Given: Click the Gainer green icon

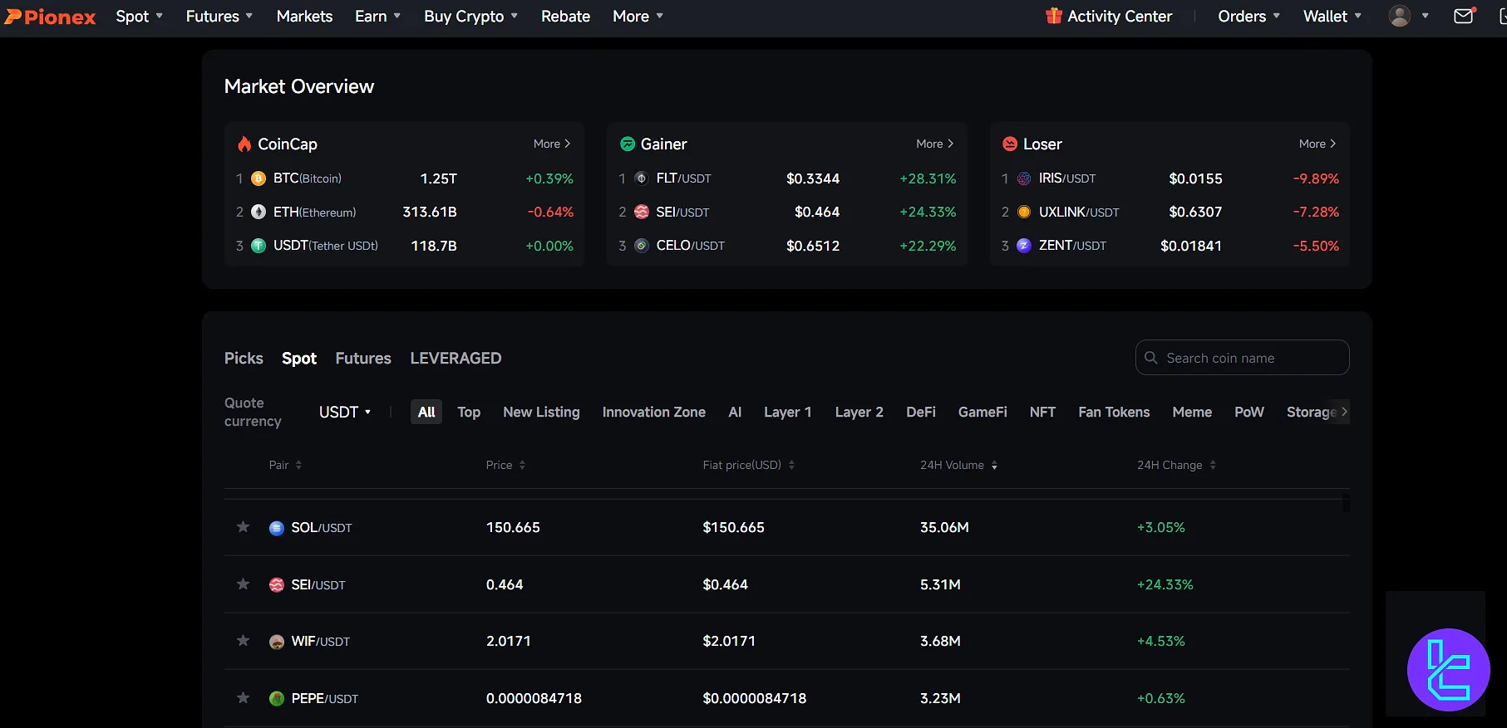Looking at the screenshot, I should pyautogui.click(x=628, y=144).
